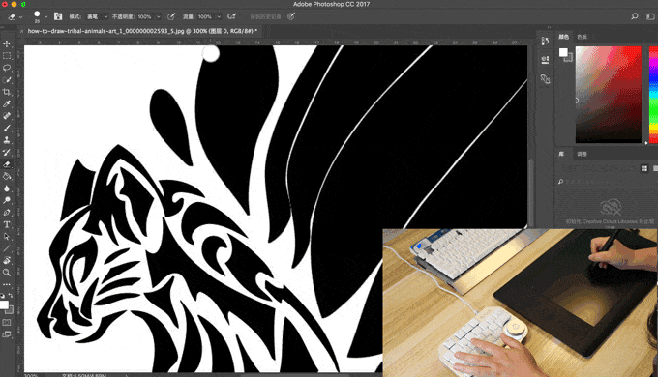The height and width of the screenshot is (377, 658).
Task: Open the eraser mode dropdown
Action: (x=97, y=16)
